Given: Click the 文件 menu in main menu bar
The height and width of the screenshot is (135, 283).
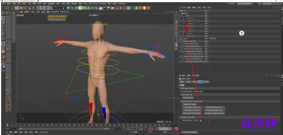Looking at the screenshot, I should click(x=4, y=4).
